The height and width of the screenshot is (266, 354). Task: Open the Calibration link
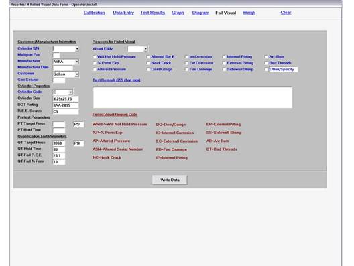tap(94, 13)
